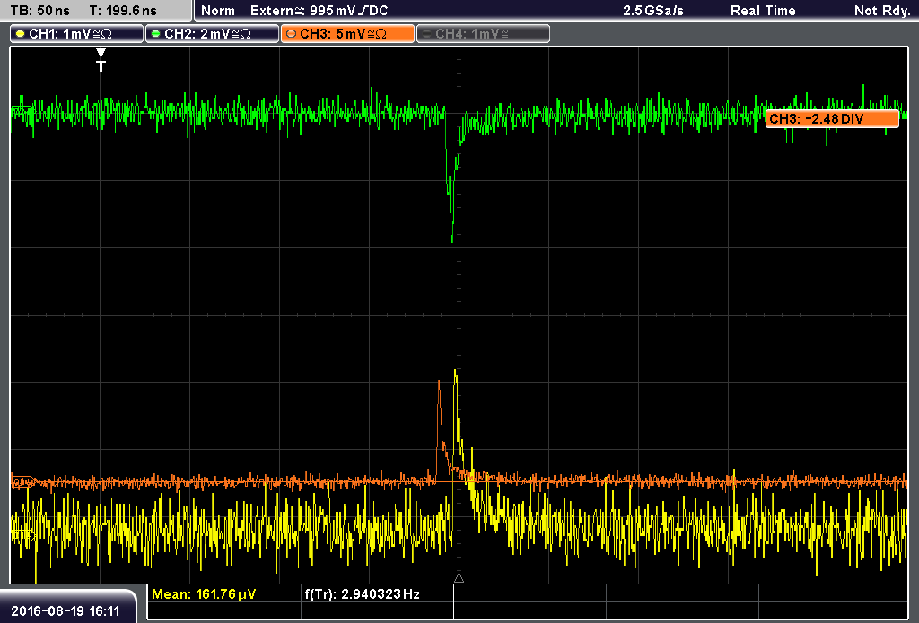The height and width of the screenshot is (623, 919).
Task: Click the green CH2 ground-level marker at left edge
Action: pos(22,112)
